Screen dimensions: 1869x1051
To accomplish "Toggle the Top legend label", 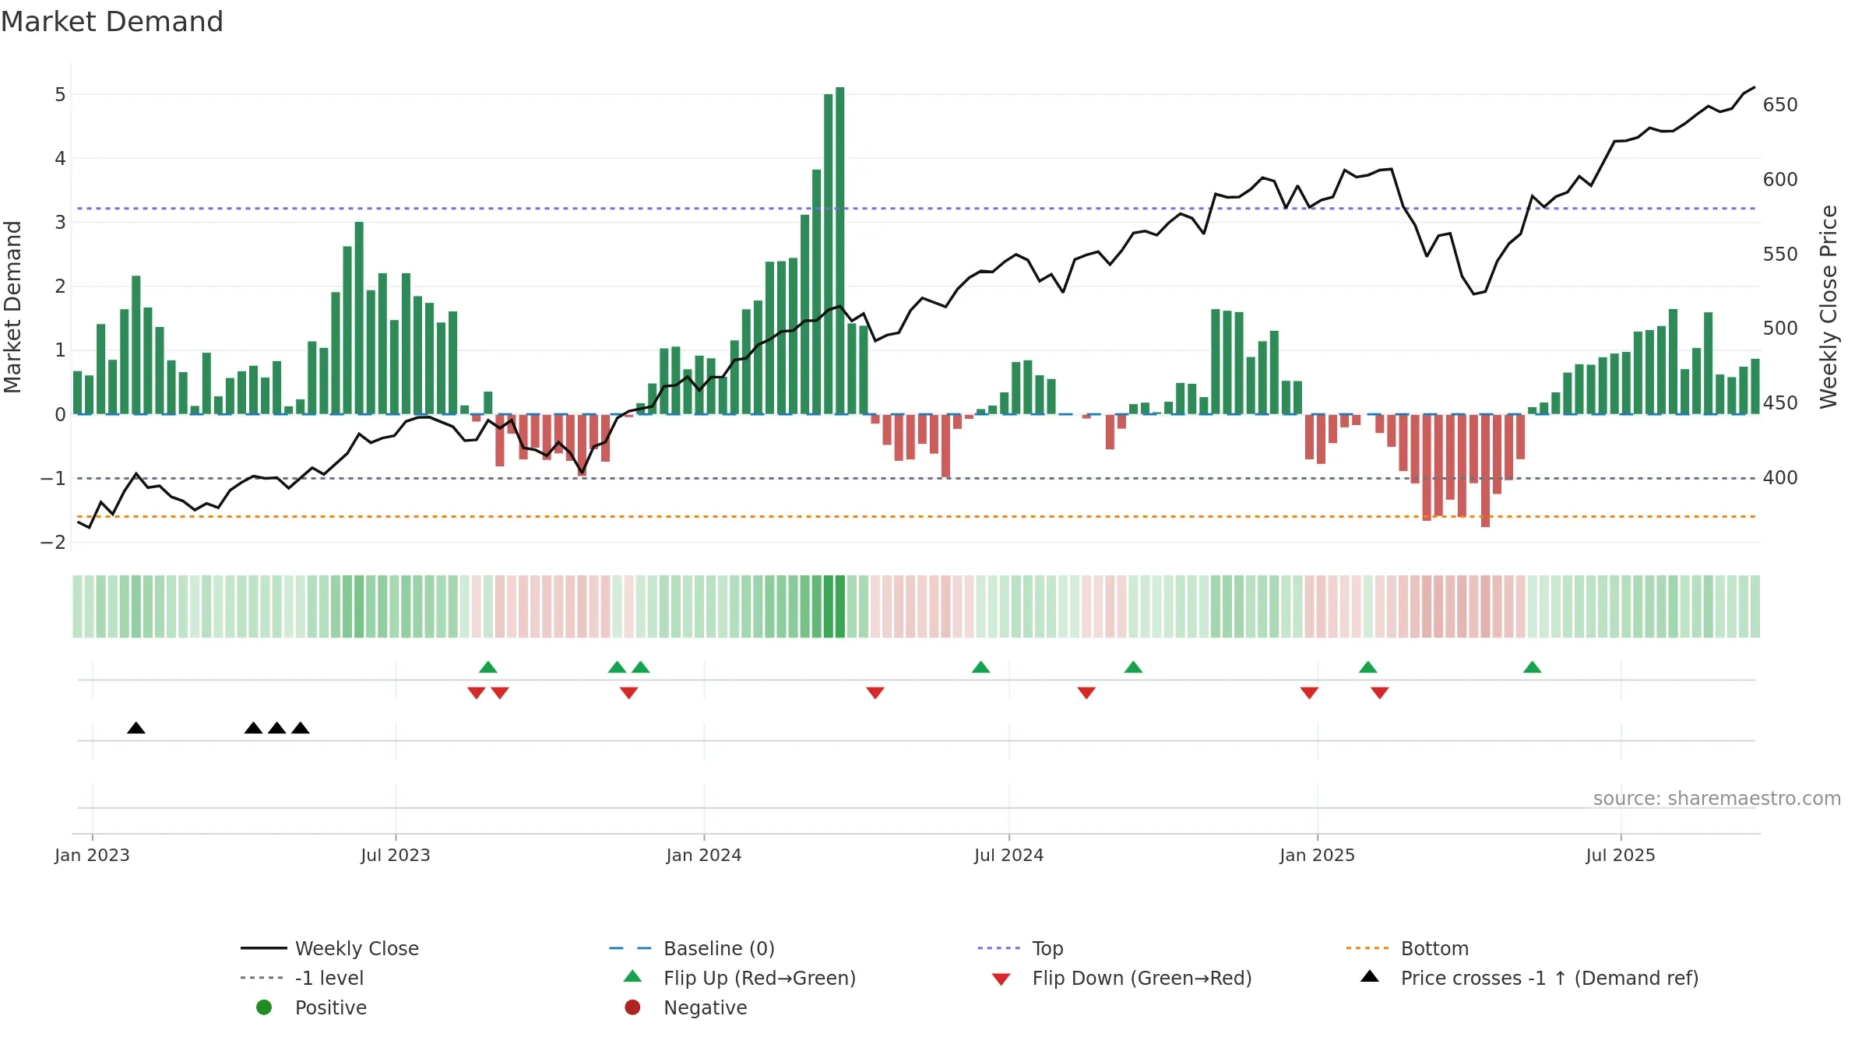I will pos(1047,949).
